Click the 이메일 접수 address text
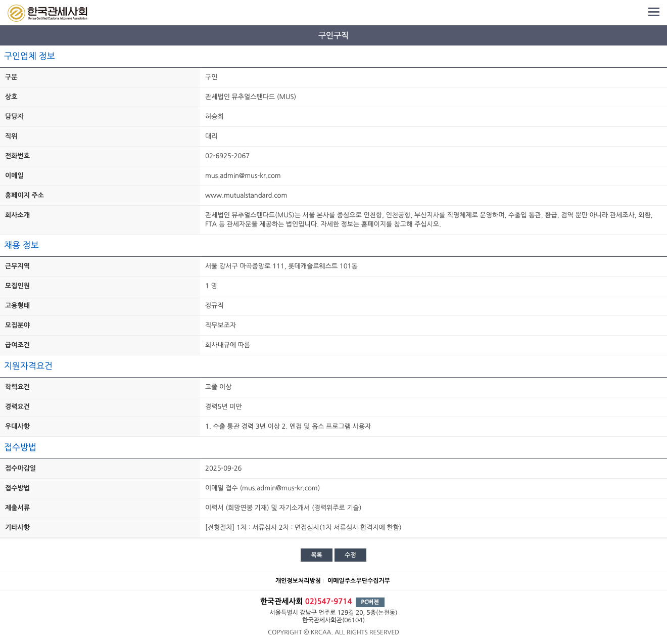667x643 pixels. tap(262, 488)
